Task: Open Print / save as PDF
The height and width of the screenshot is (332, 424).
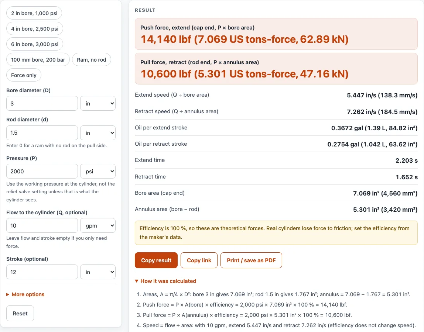Action: [x=251, y=260]
